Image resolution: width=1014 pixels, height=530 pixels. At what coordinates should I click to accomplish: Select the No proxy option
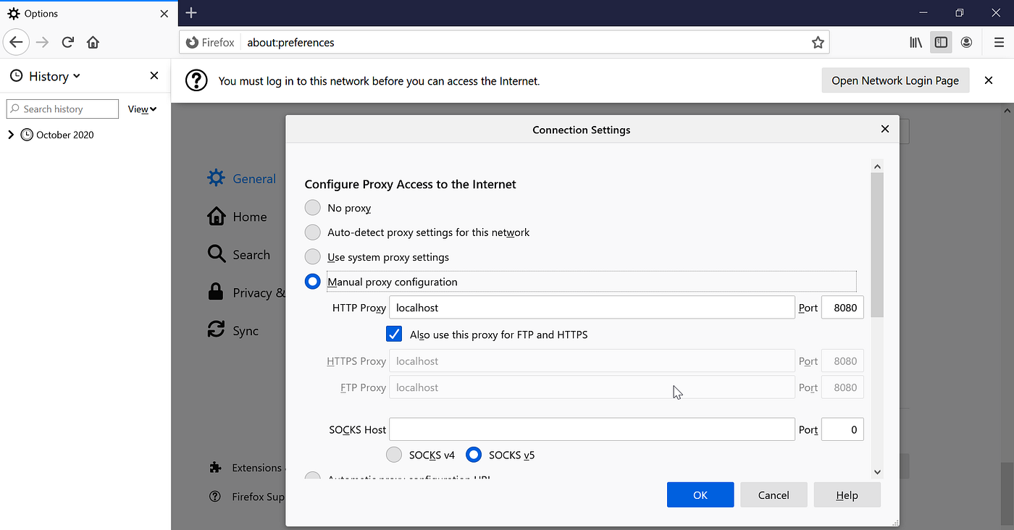(x=312, y=208)
